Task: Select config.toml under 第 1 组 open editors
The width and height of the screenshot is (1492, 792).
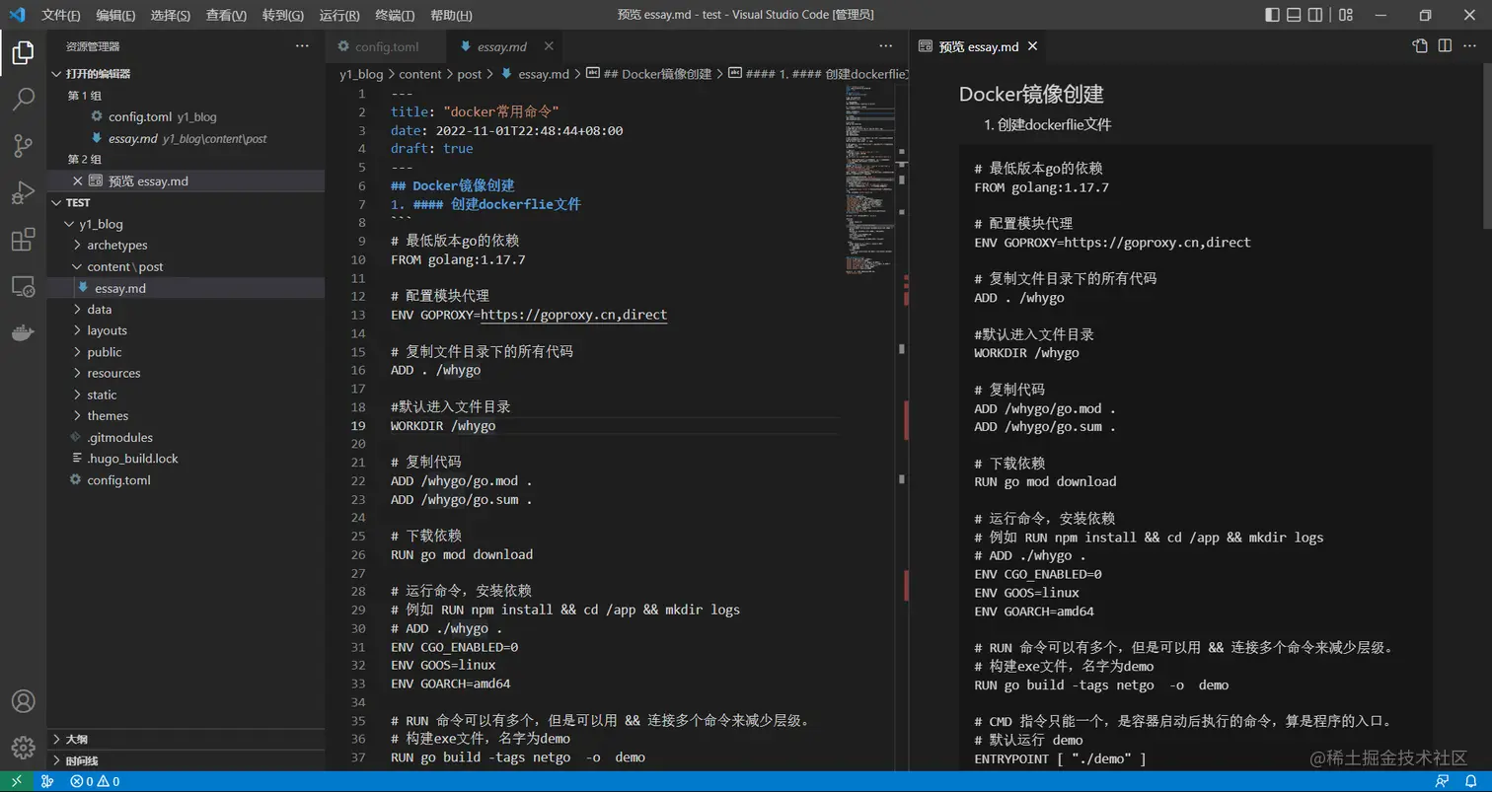Action: pyautogui.click(x=186, y=116)
